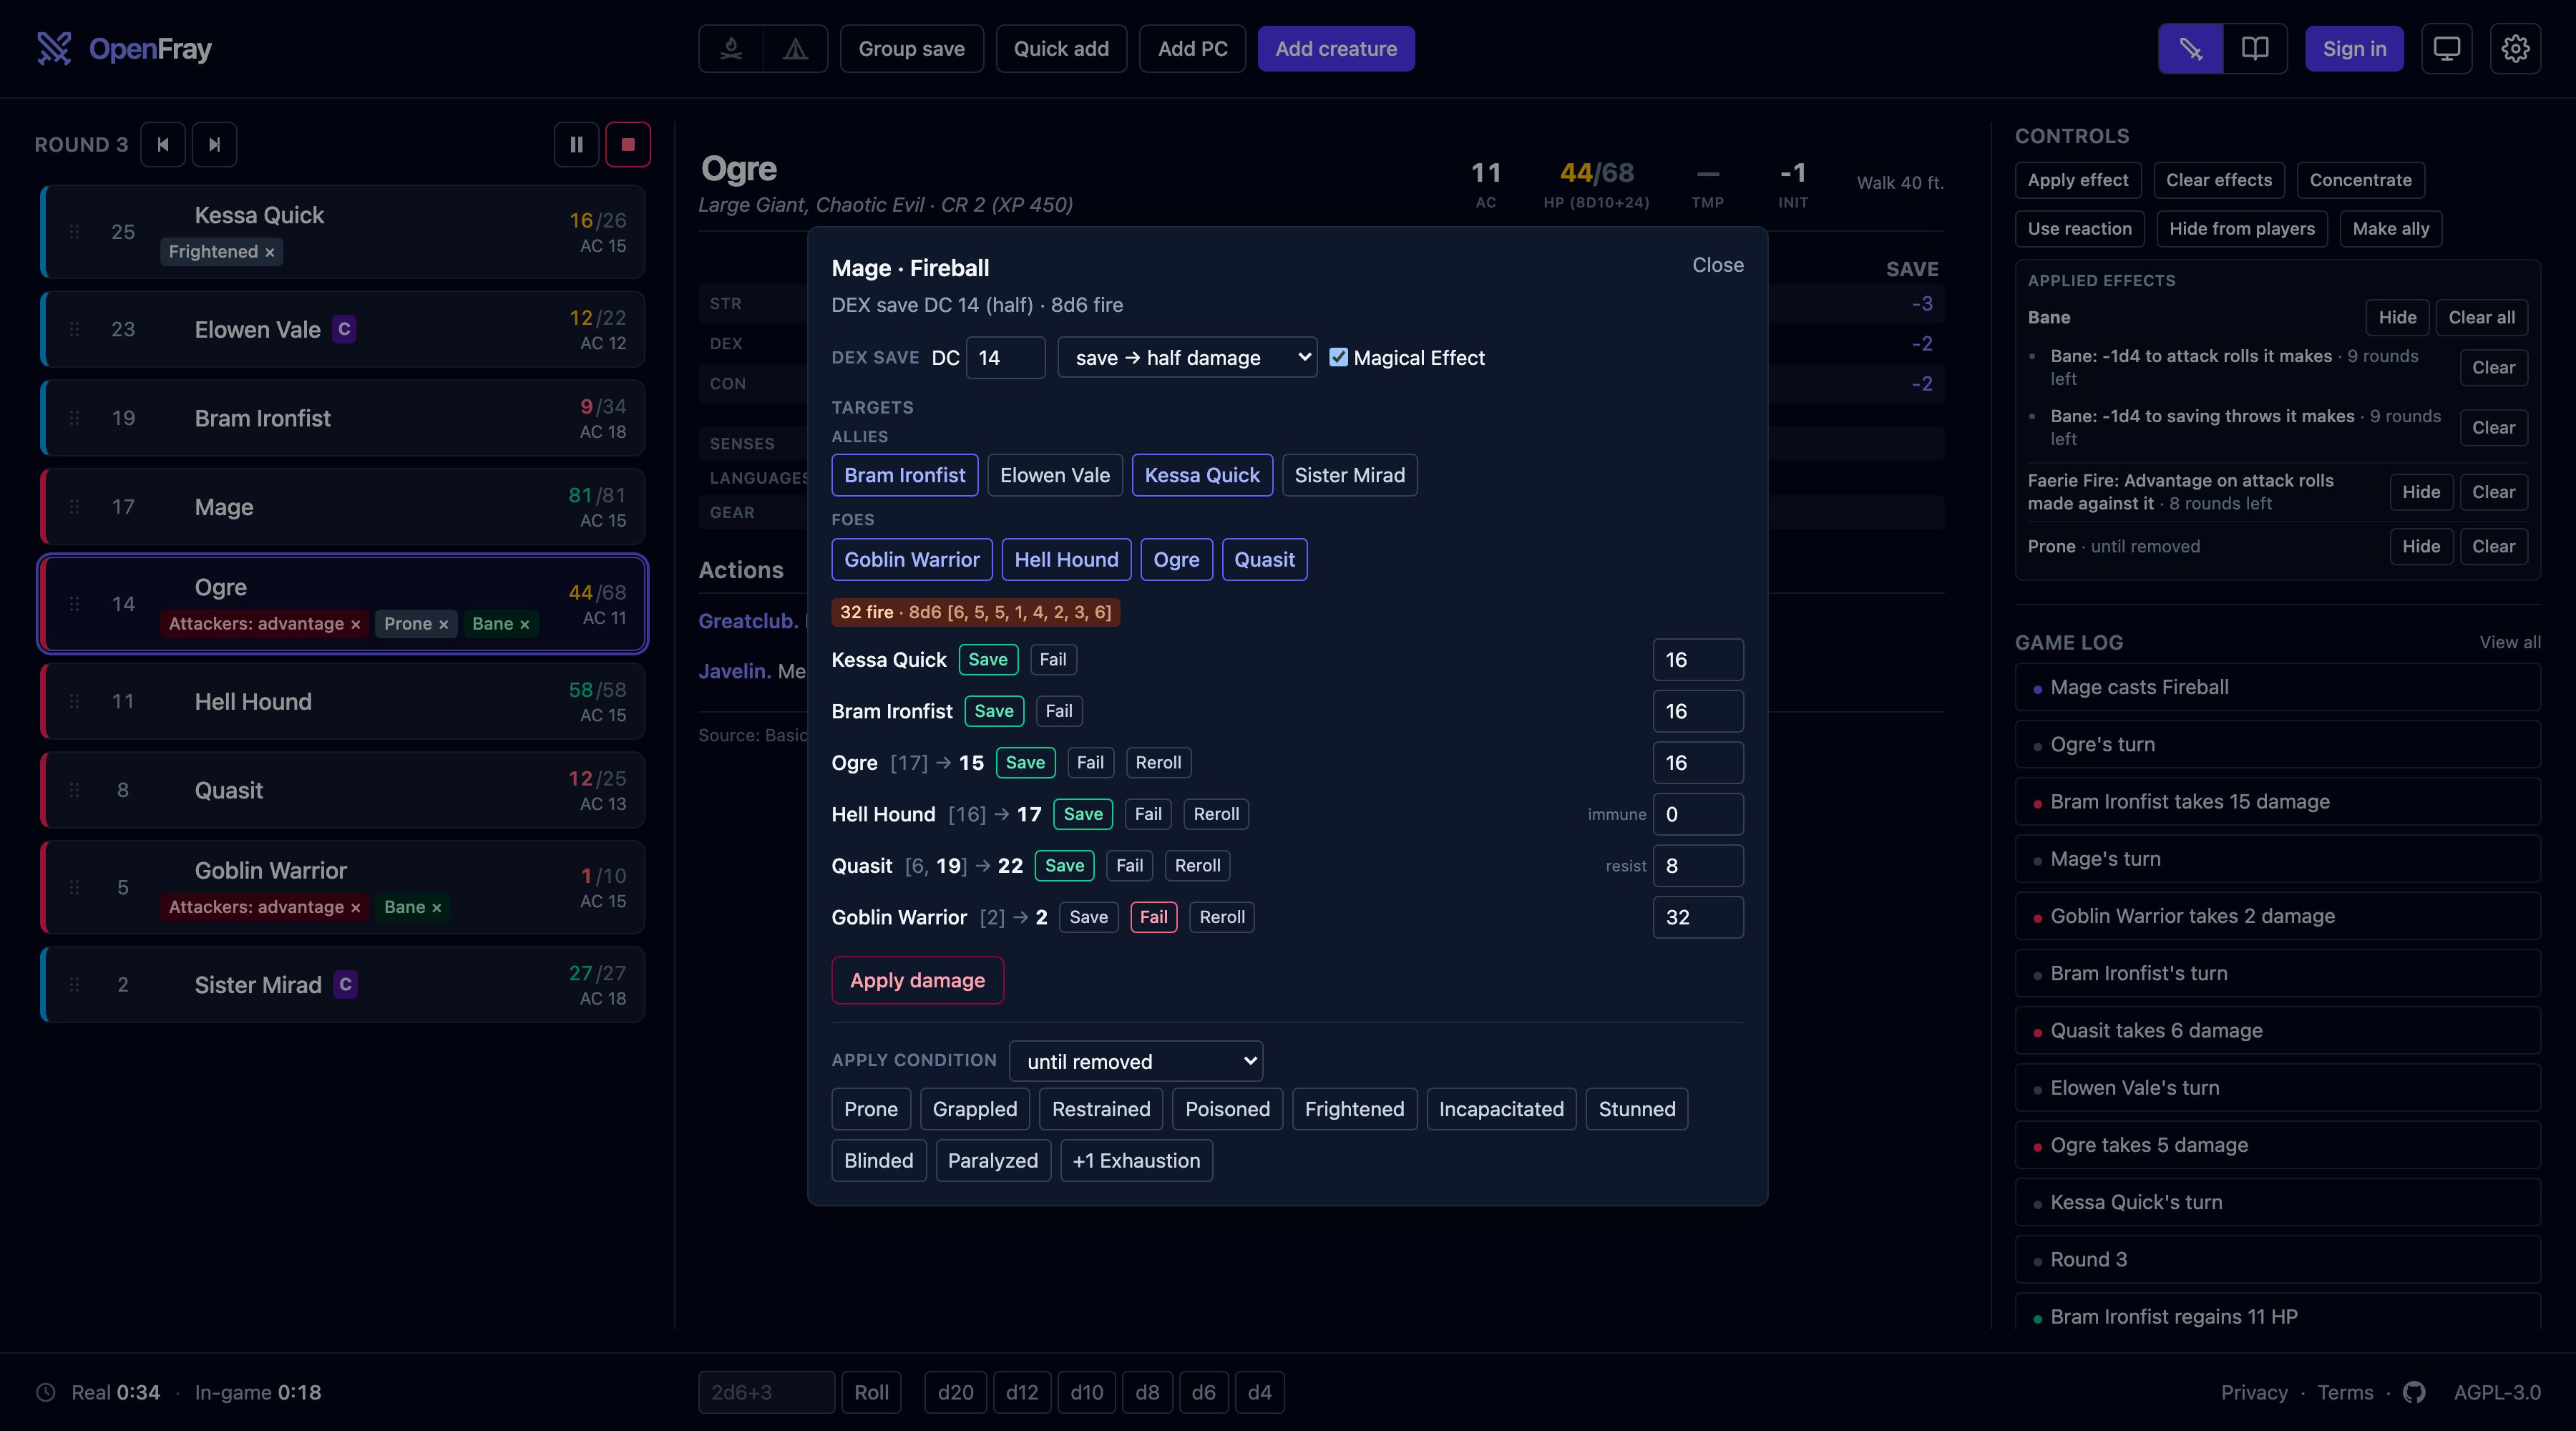Go to previous turn in Round 3
This screenshot has height=1431, width=2576.
click(163, 144)
